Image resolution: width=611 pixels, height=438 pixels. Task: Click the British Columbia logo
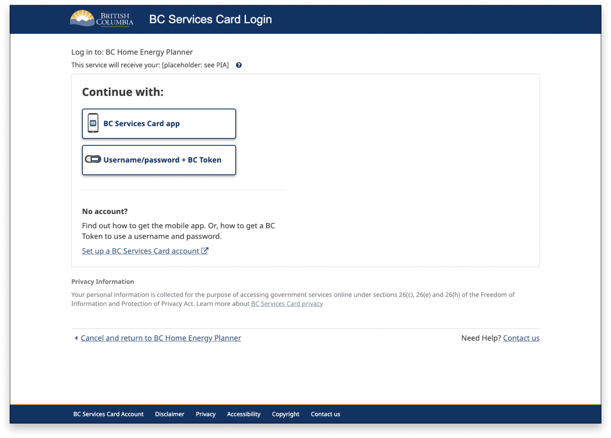(101, 19)
